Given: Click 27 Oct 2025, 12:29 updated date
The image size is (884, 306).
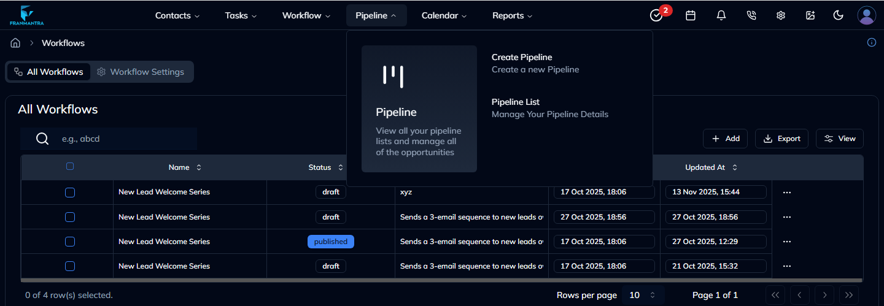Looking at the screenshot, I should (716, 242).
